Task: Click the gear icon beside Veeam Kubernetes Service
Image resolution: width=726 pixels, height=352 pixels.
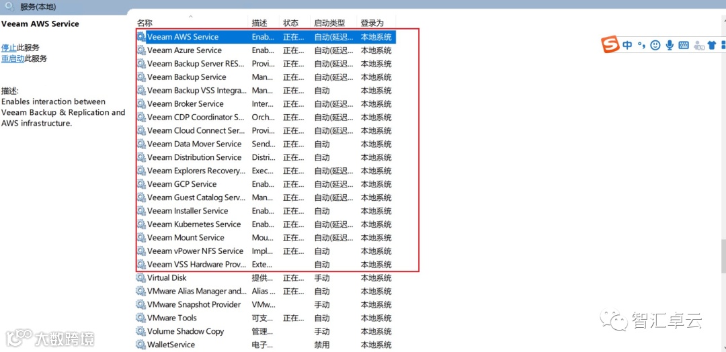Action: coord(140,224)
